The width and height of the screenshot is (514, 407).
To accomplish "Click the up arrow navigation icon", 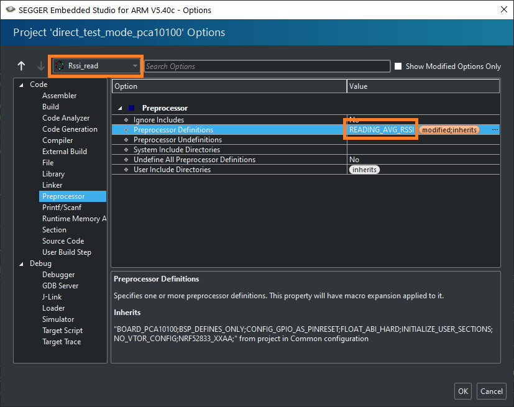I will tap(21, 66).
